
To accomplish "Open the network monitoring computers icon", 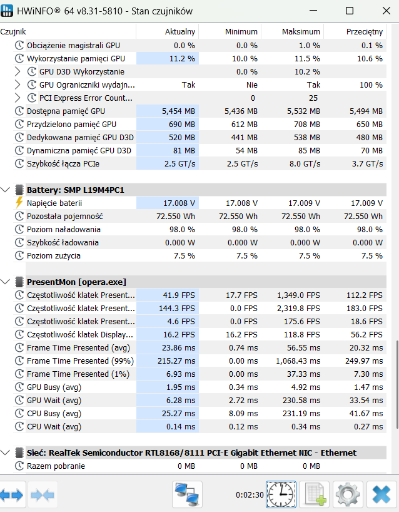I will pos(187,495).
